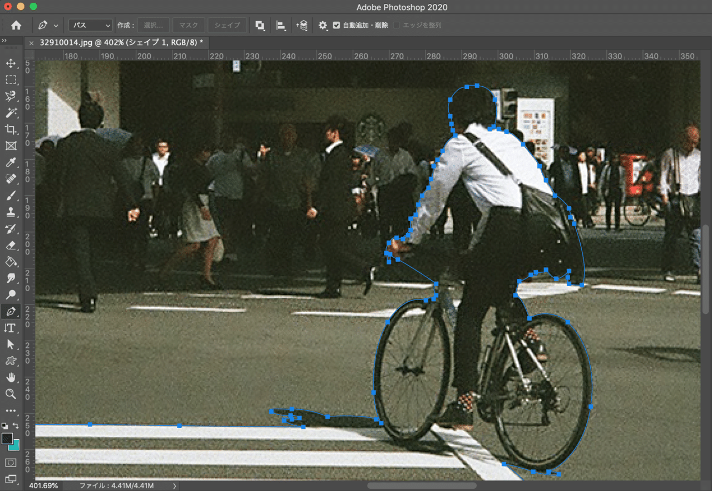Open the status bar info arrow

[174, 486]
